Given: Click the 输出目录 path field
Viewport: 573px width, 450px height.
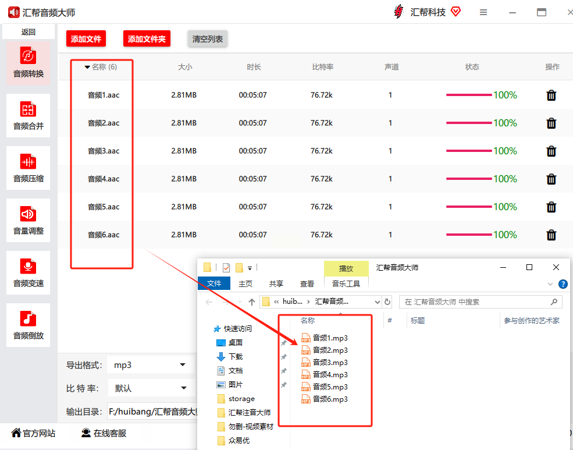Looking at the screenshot, I should tap(152, 412).
